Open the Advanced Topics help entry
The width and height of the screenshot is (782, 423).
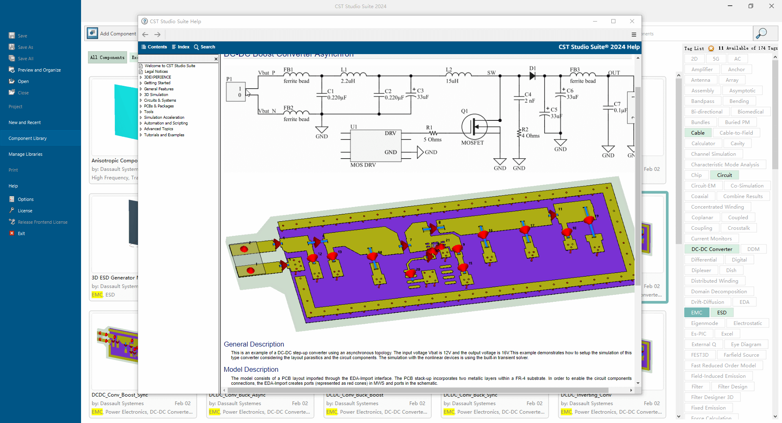(x=158, y=129)
